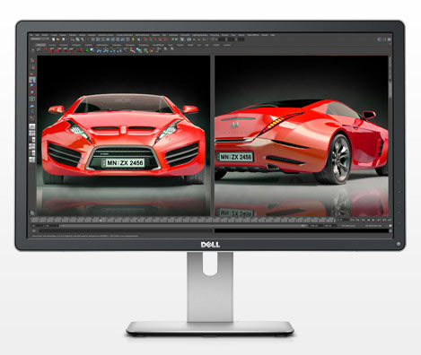Viewport: 421px width, 355px height.
Task: Click the monitor power button on the bezel
Action: point(399,244)
